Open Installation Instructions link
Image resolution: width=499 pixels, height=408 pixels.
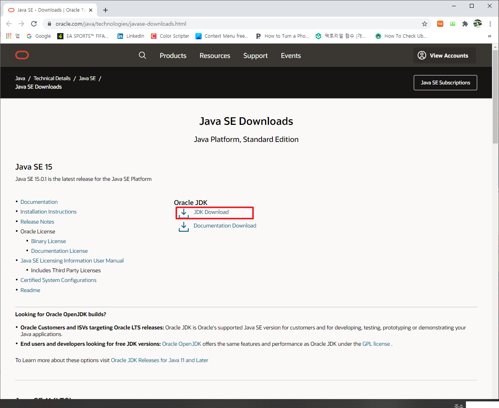pos(49,212)
